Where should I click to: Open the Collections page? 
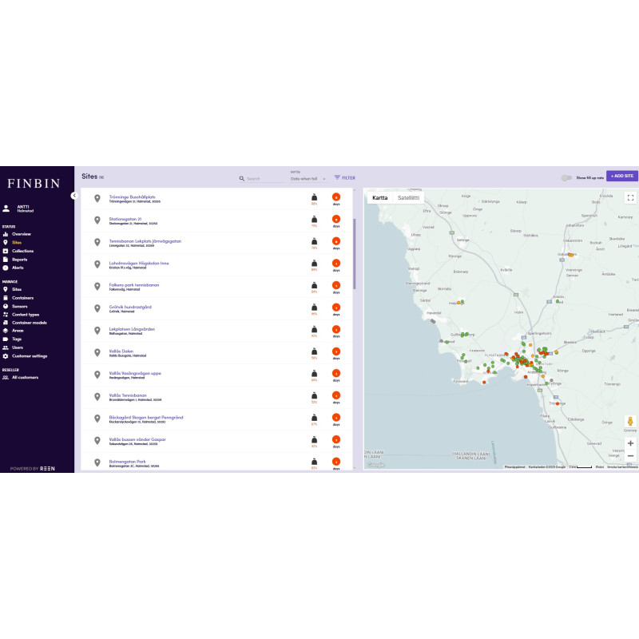[22, 251]
